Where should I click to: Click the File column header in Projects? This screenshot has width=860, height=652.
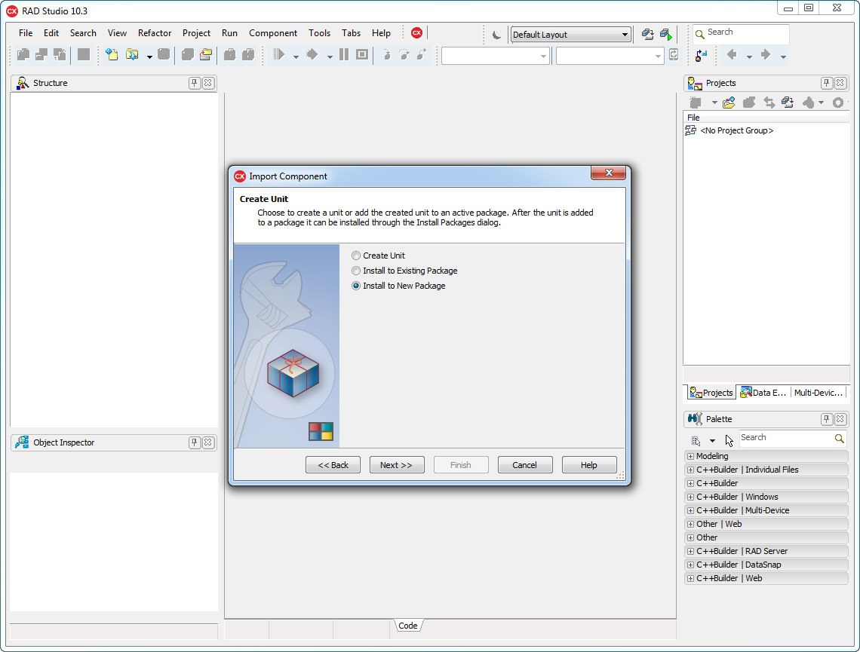(x=766, y=118)
